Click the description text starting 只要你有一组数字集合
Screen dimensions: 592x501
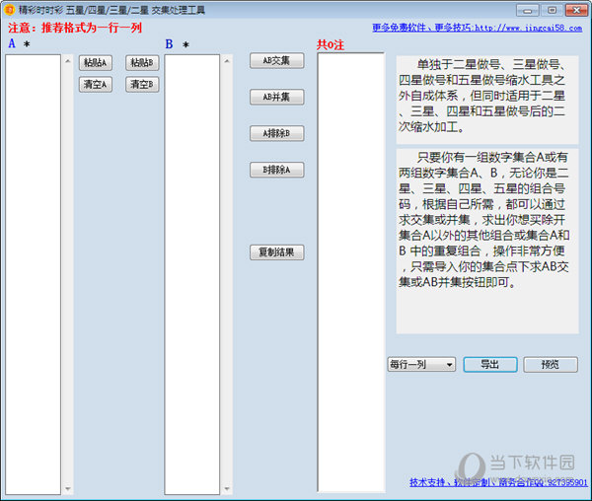pos(487,241)
